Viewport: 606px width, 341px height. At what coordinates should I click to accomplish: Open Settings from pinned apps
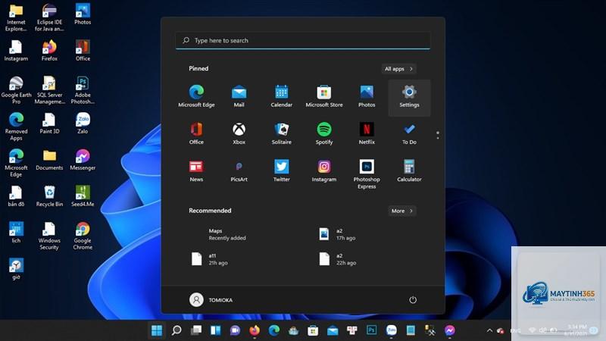coord(409,98)
